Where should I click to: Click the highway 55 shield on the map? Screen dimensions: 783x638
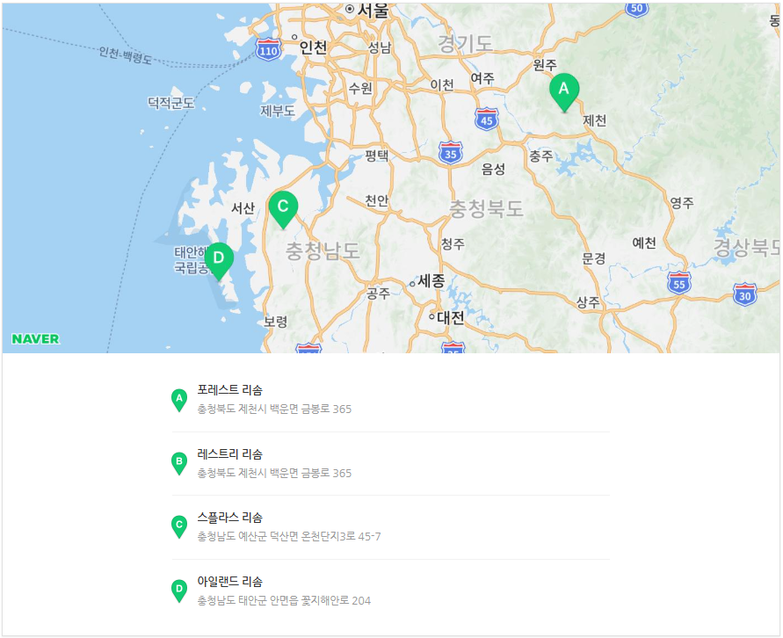tap(678, 282)
